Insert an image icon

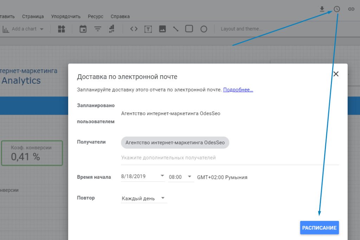pos(162,29)
